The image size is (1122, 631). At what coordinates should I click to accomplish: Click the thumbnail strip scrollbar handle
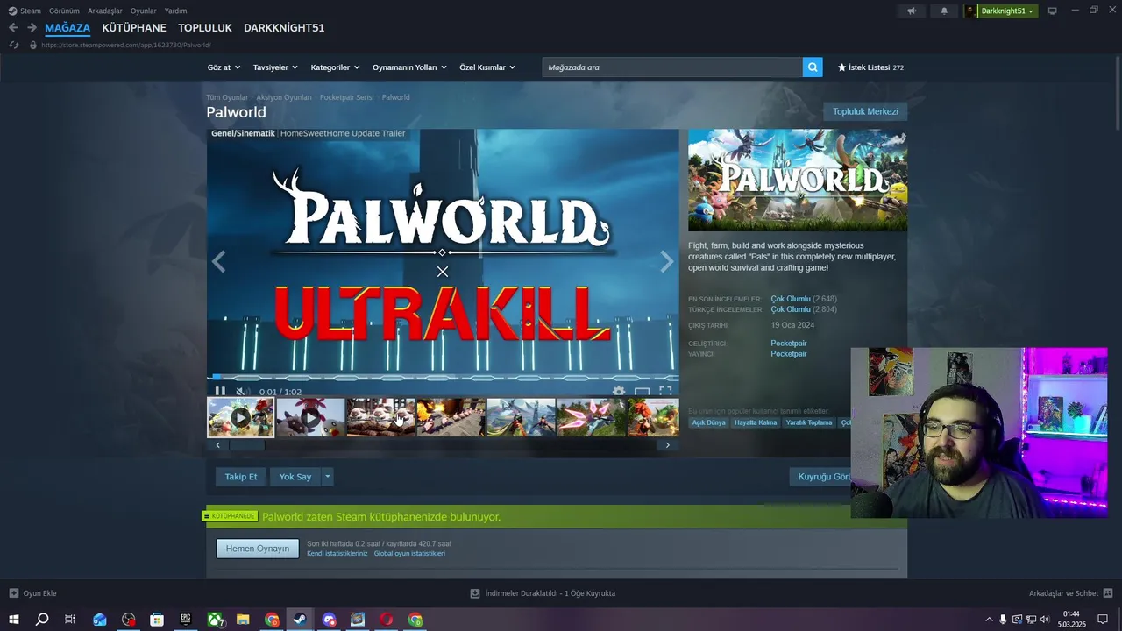tap(247, 445)
